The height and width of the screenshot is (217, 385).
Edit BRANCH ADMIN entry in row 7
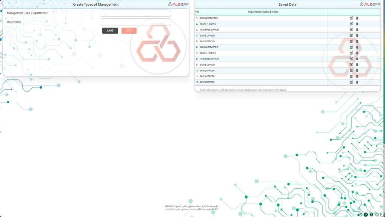coord(351,53)
